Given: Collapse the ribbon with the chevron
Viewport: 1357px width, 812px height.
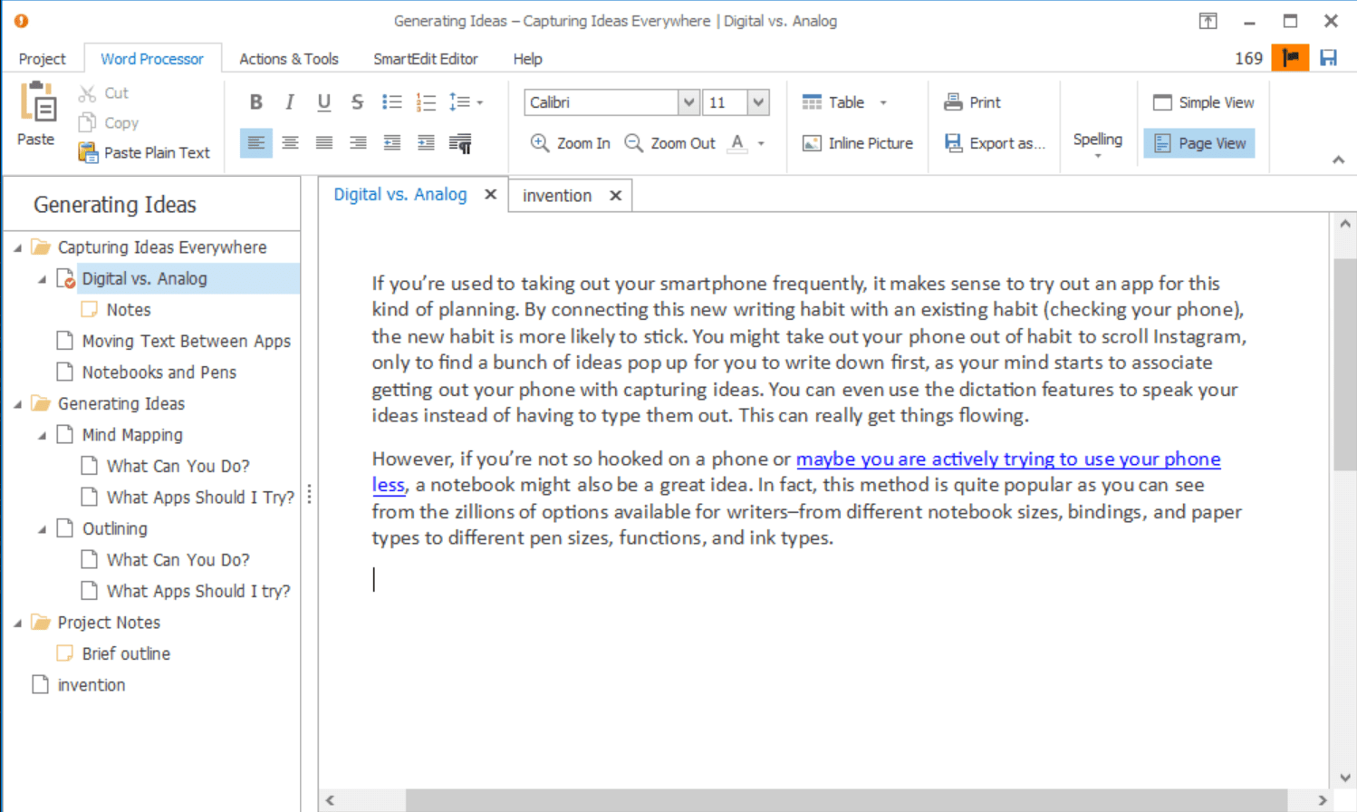Looking at the screenshot, I should (x=1338, y=159).
